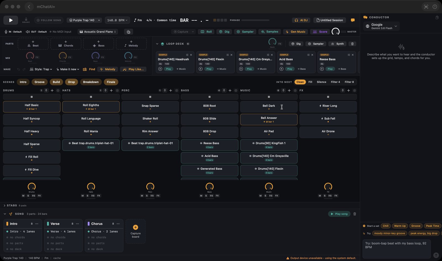Select the Finale scene

click(111, 82)
